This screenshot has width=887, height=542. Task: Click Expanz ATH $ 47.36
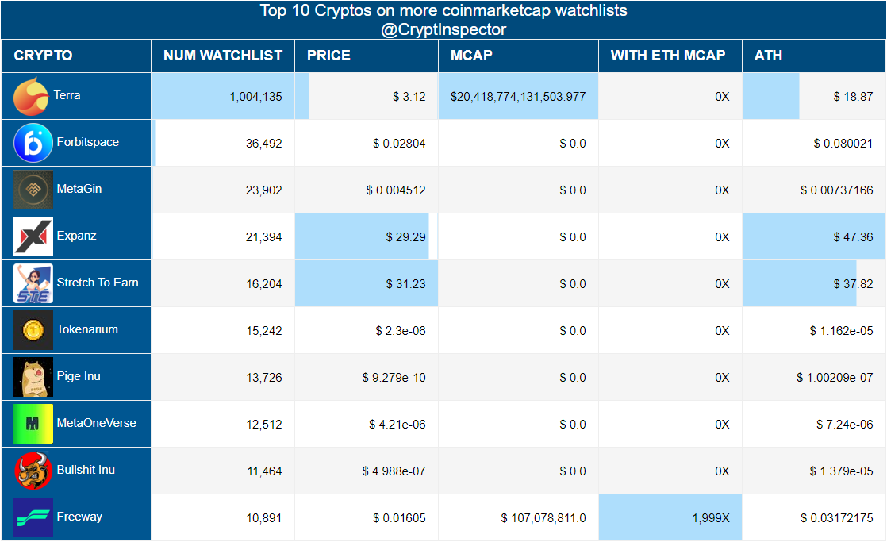pyautogui.click(x=853, y=237)
